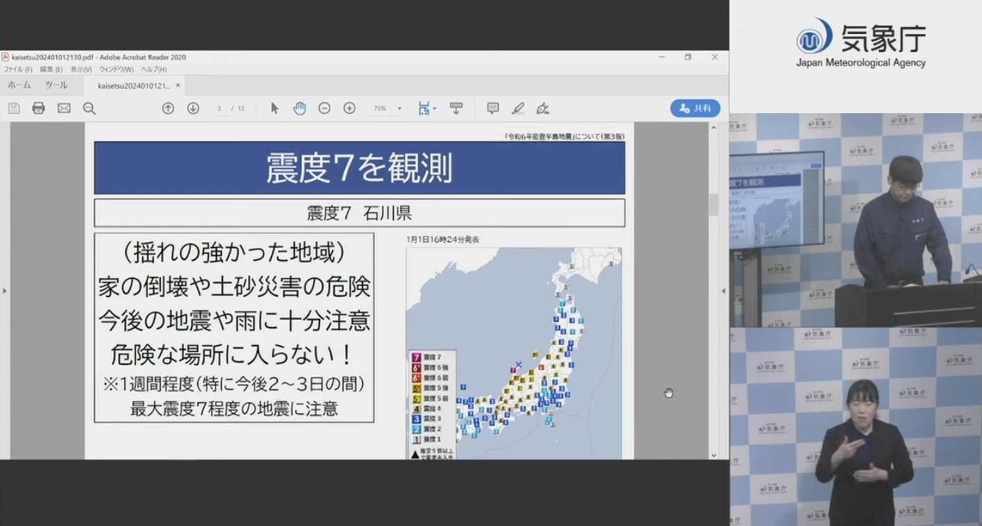Viewport: 982px width, 526px height.
Task: Select the highlighter pen tool
Action: pyautogui.click(x=518, y=108)
